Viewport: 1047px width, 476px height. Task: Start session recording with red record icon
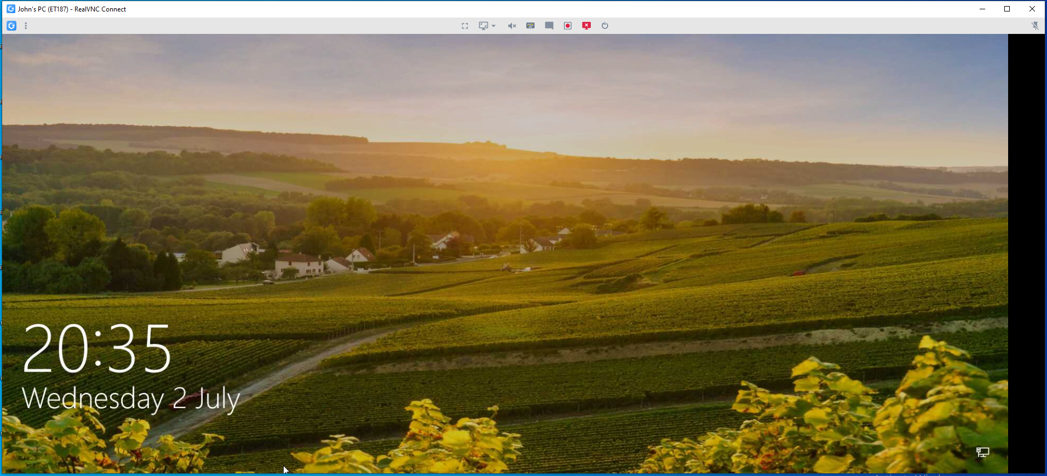568,26
